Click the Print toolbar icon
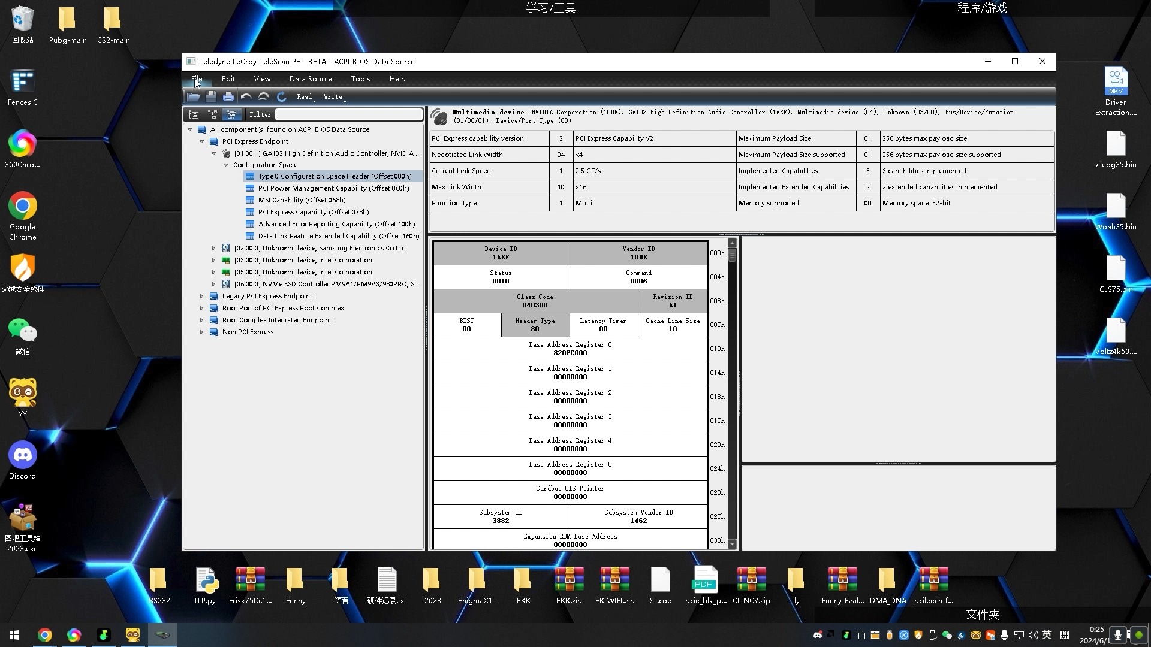This screenshot has width=1151, height=647. click(x=228, y=96)
